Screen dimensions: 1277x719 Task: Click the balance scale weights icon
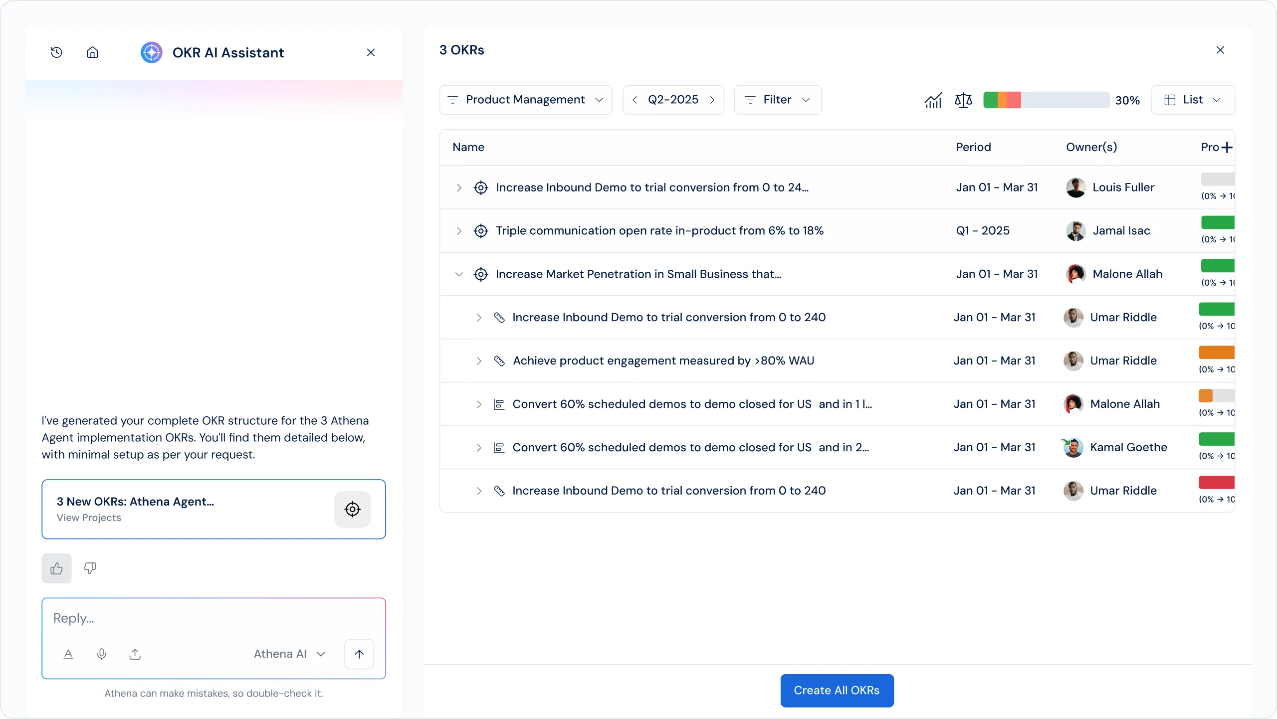click(x=963, y=100)
